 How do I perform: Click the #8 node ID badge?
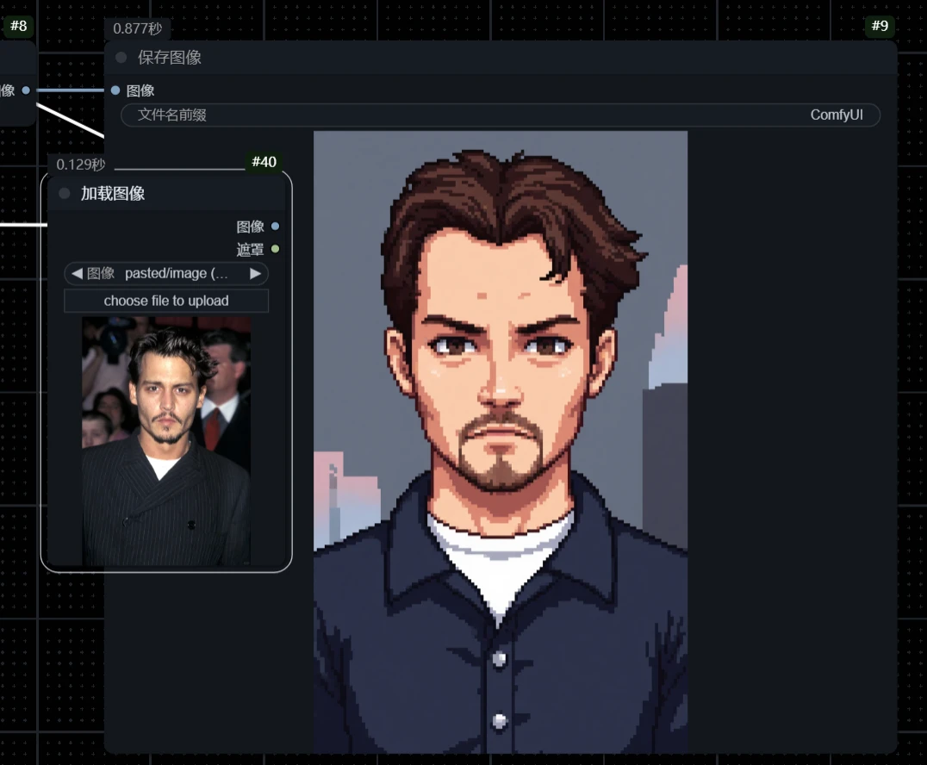coord(18,26)
